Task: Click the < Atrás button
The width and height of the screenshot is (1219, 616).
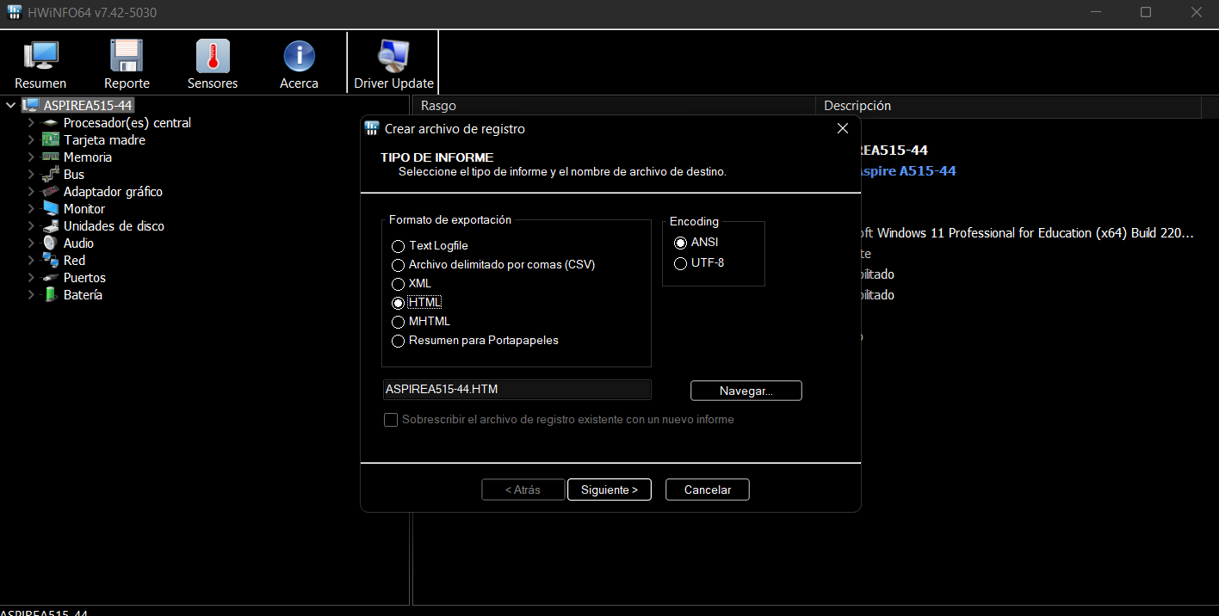Action: (523, 490)
